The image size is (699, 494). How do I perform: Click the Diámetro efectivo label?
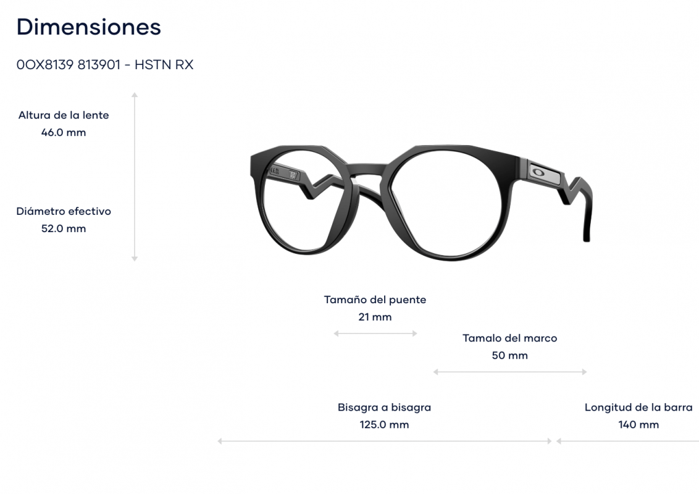pyautogui.click(x=64, y=211)
